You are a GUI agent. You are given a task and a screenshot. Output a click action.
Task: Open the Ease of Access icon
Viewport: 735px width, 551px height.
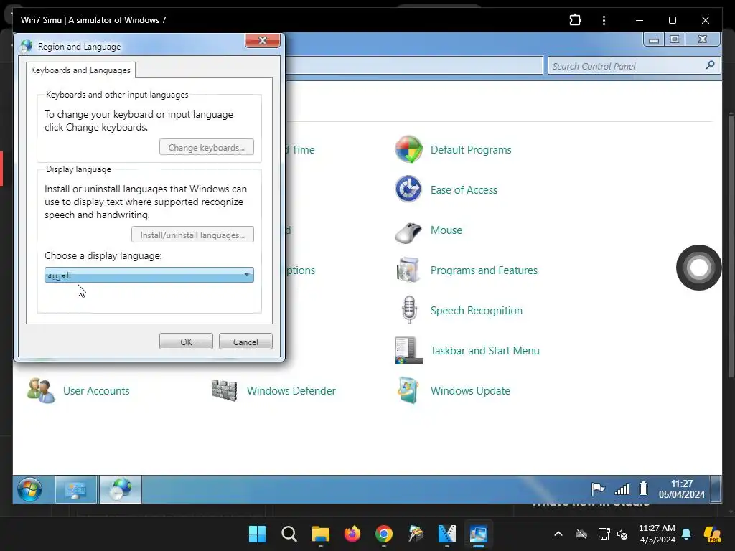(408, 189)
